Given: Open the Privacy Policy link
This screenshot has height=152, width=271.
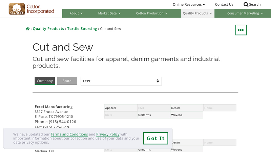Looking at the screenshot, I should coord(108,134).
